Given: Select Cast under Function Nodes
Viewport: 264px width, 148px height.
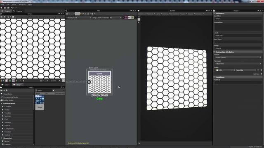Looking at the screenshot, I should (x=6, y=119).
